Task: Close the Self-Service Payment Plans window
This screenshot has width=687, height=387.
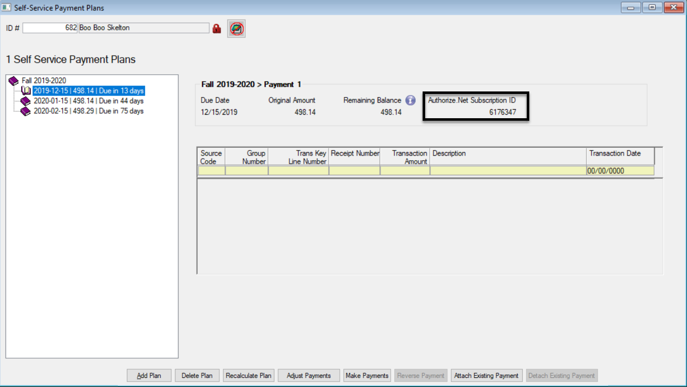Action: tap(673, 8)
